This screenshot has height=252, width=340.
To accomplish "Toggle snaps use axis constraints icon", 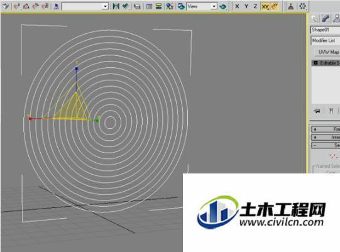I will coord(275,6).
